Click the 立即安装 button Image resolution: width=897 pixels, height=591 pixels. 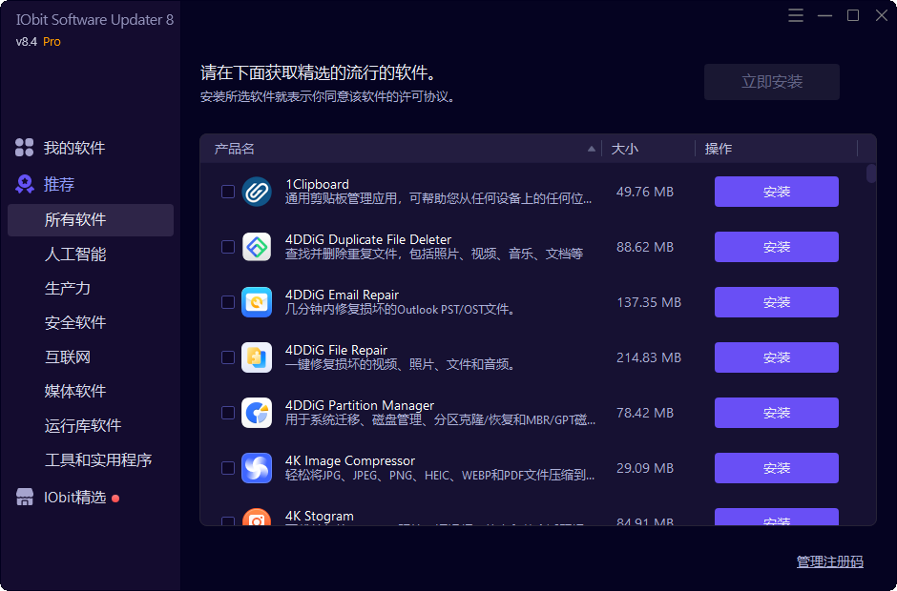[x=771, y=82]
